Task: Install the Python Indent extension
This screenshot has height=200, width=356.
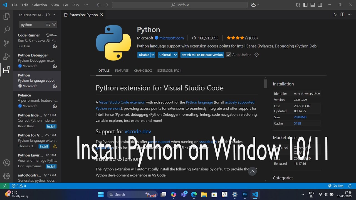Action: (51, 126)
